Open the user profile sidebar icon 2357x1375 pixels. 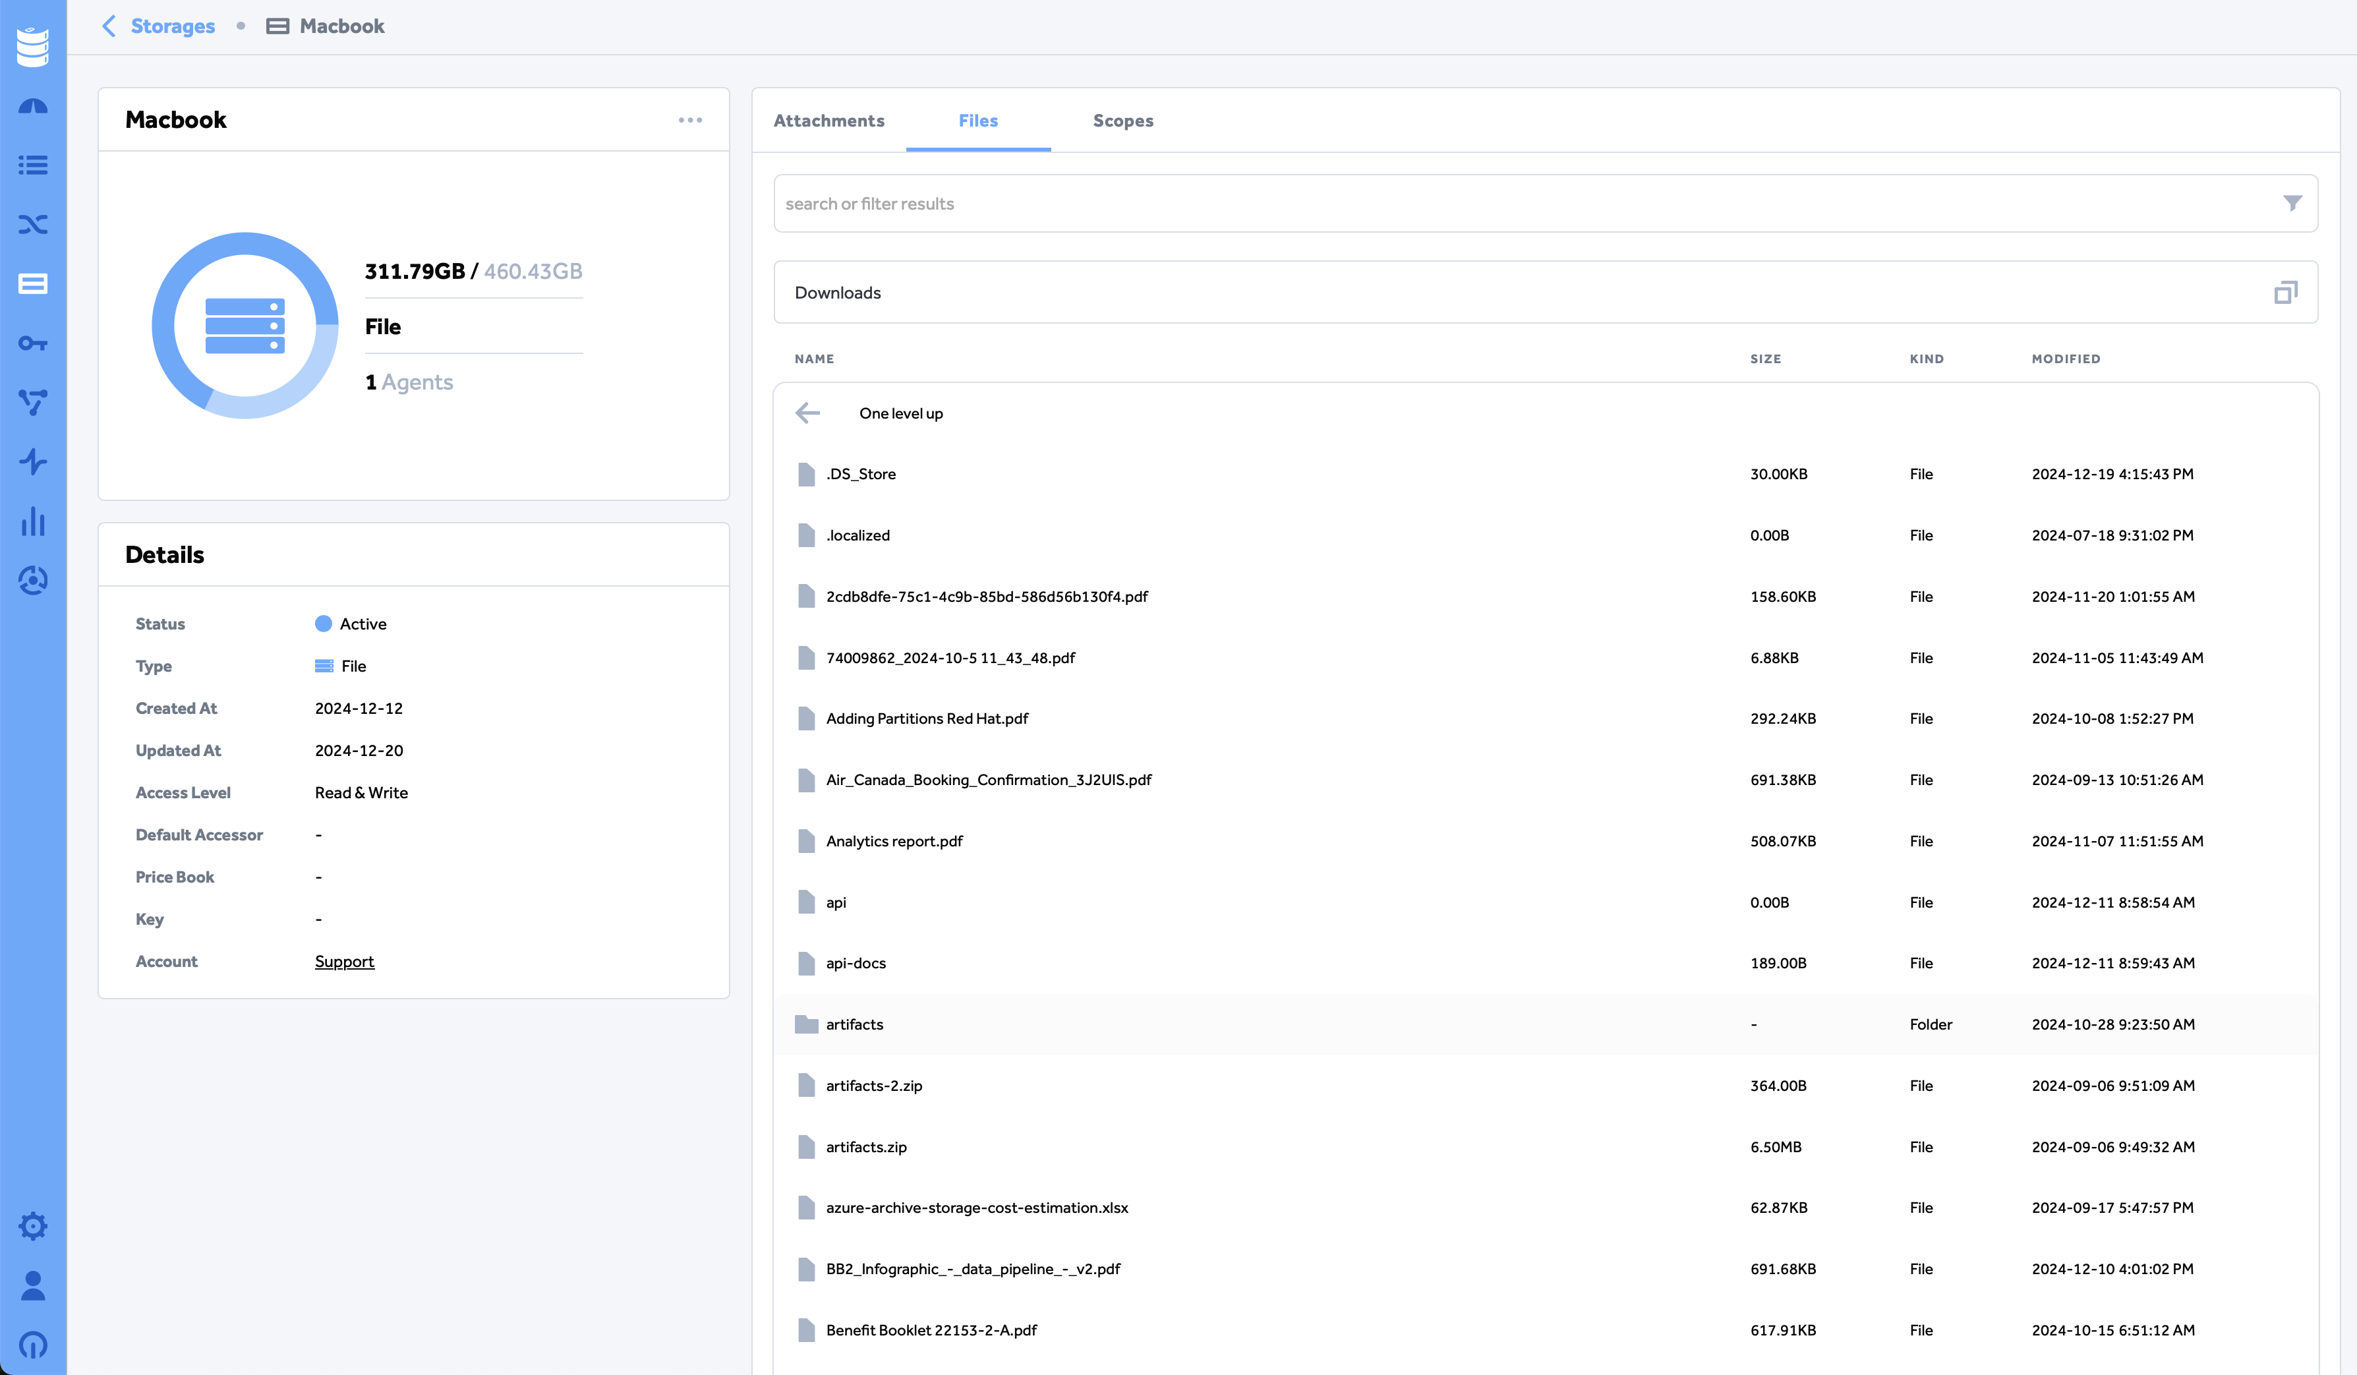[33, 1285]
